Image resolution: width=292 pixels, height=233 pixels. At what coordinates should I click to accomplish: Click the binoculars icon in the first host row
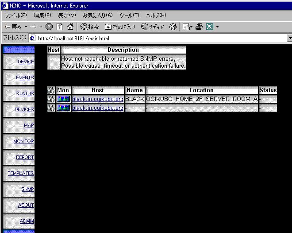(x=51, y=99)
